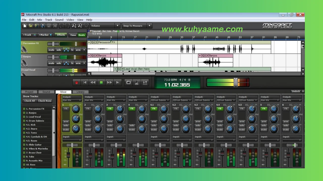Screen dimensions: 323x181
Task: Click the Zoom Out magnifier icon
Action: [x=80, y=26]
